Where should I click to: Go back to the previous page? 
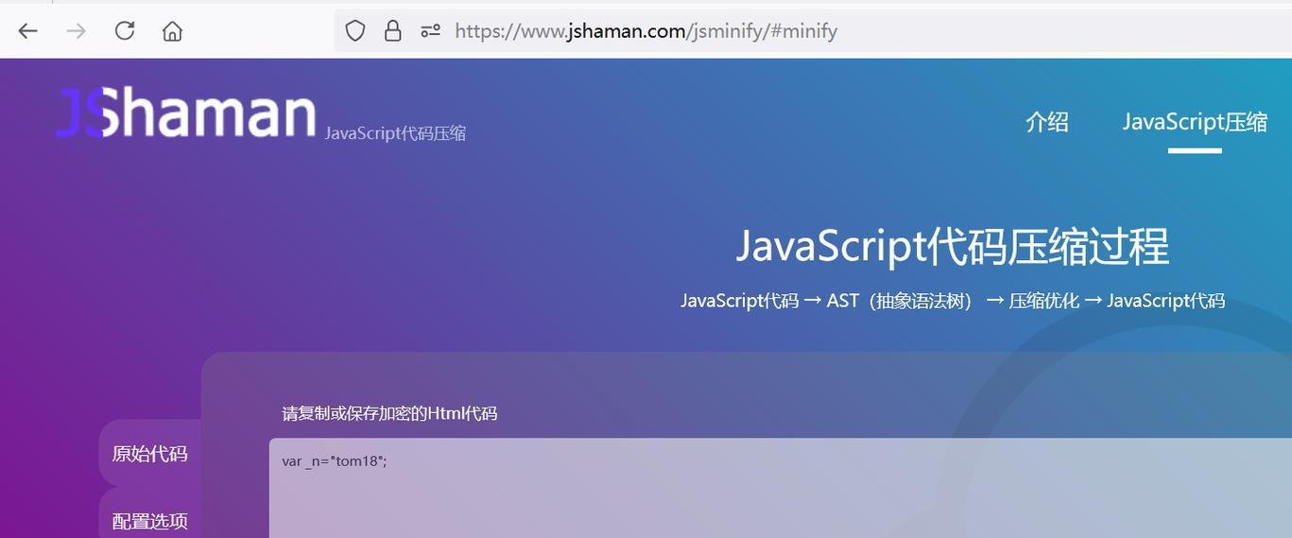point(27,31)
